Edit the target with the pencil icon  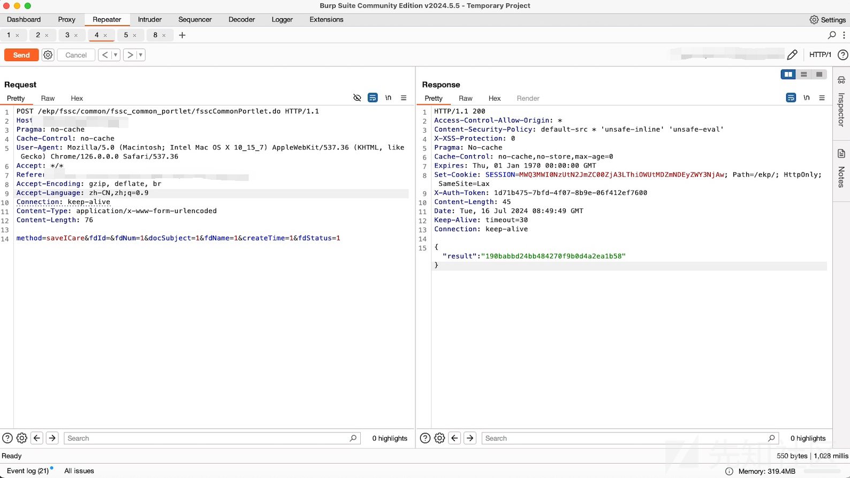[x=792, y=55]
